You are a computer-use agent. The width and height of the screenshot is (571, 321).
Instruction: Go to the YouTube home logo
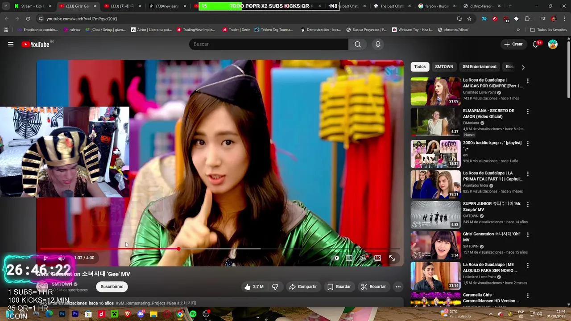pyautogui.click(x=35, y=44)
